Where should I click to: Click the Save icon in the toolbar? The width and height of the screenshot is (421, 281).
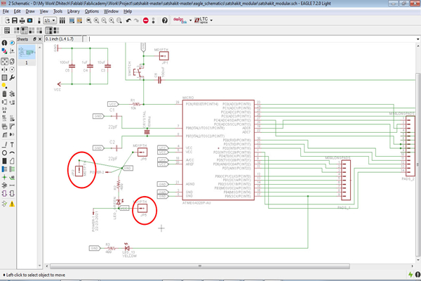(15, 20)
